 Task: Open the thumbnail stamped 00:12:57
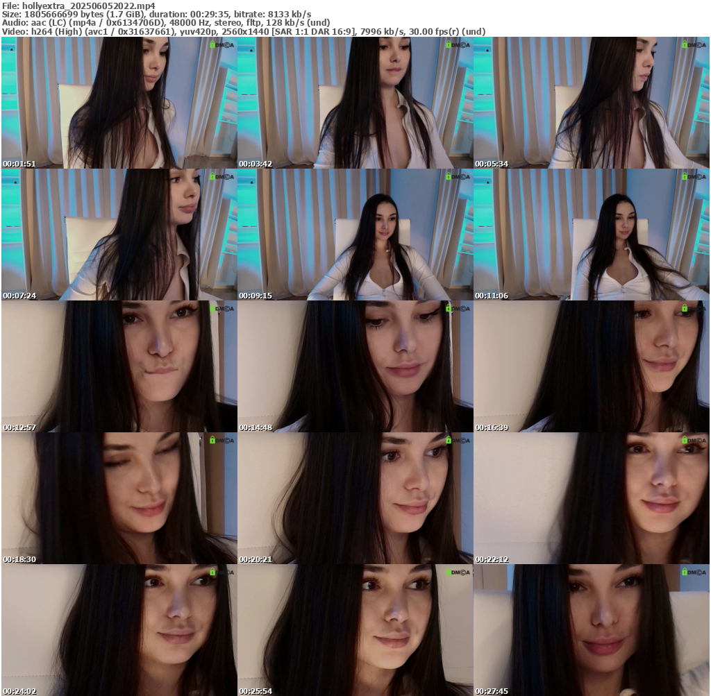pyautogui.click(x=119, y=366)
